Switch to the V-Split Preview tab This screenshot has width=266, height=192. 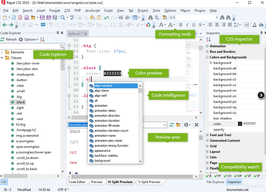pos(149,182)
